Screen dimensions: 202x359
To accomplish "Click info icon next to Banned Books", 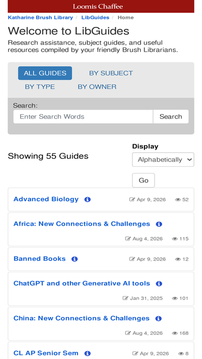I will coord(74,259).
